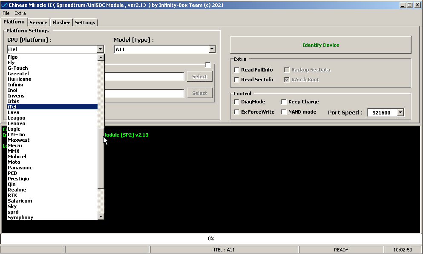Select Greentel from the platform list

click(x=52, y=74)
